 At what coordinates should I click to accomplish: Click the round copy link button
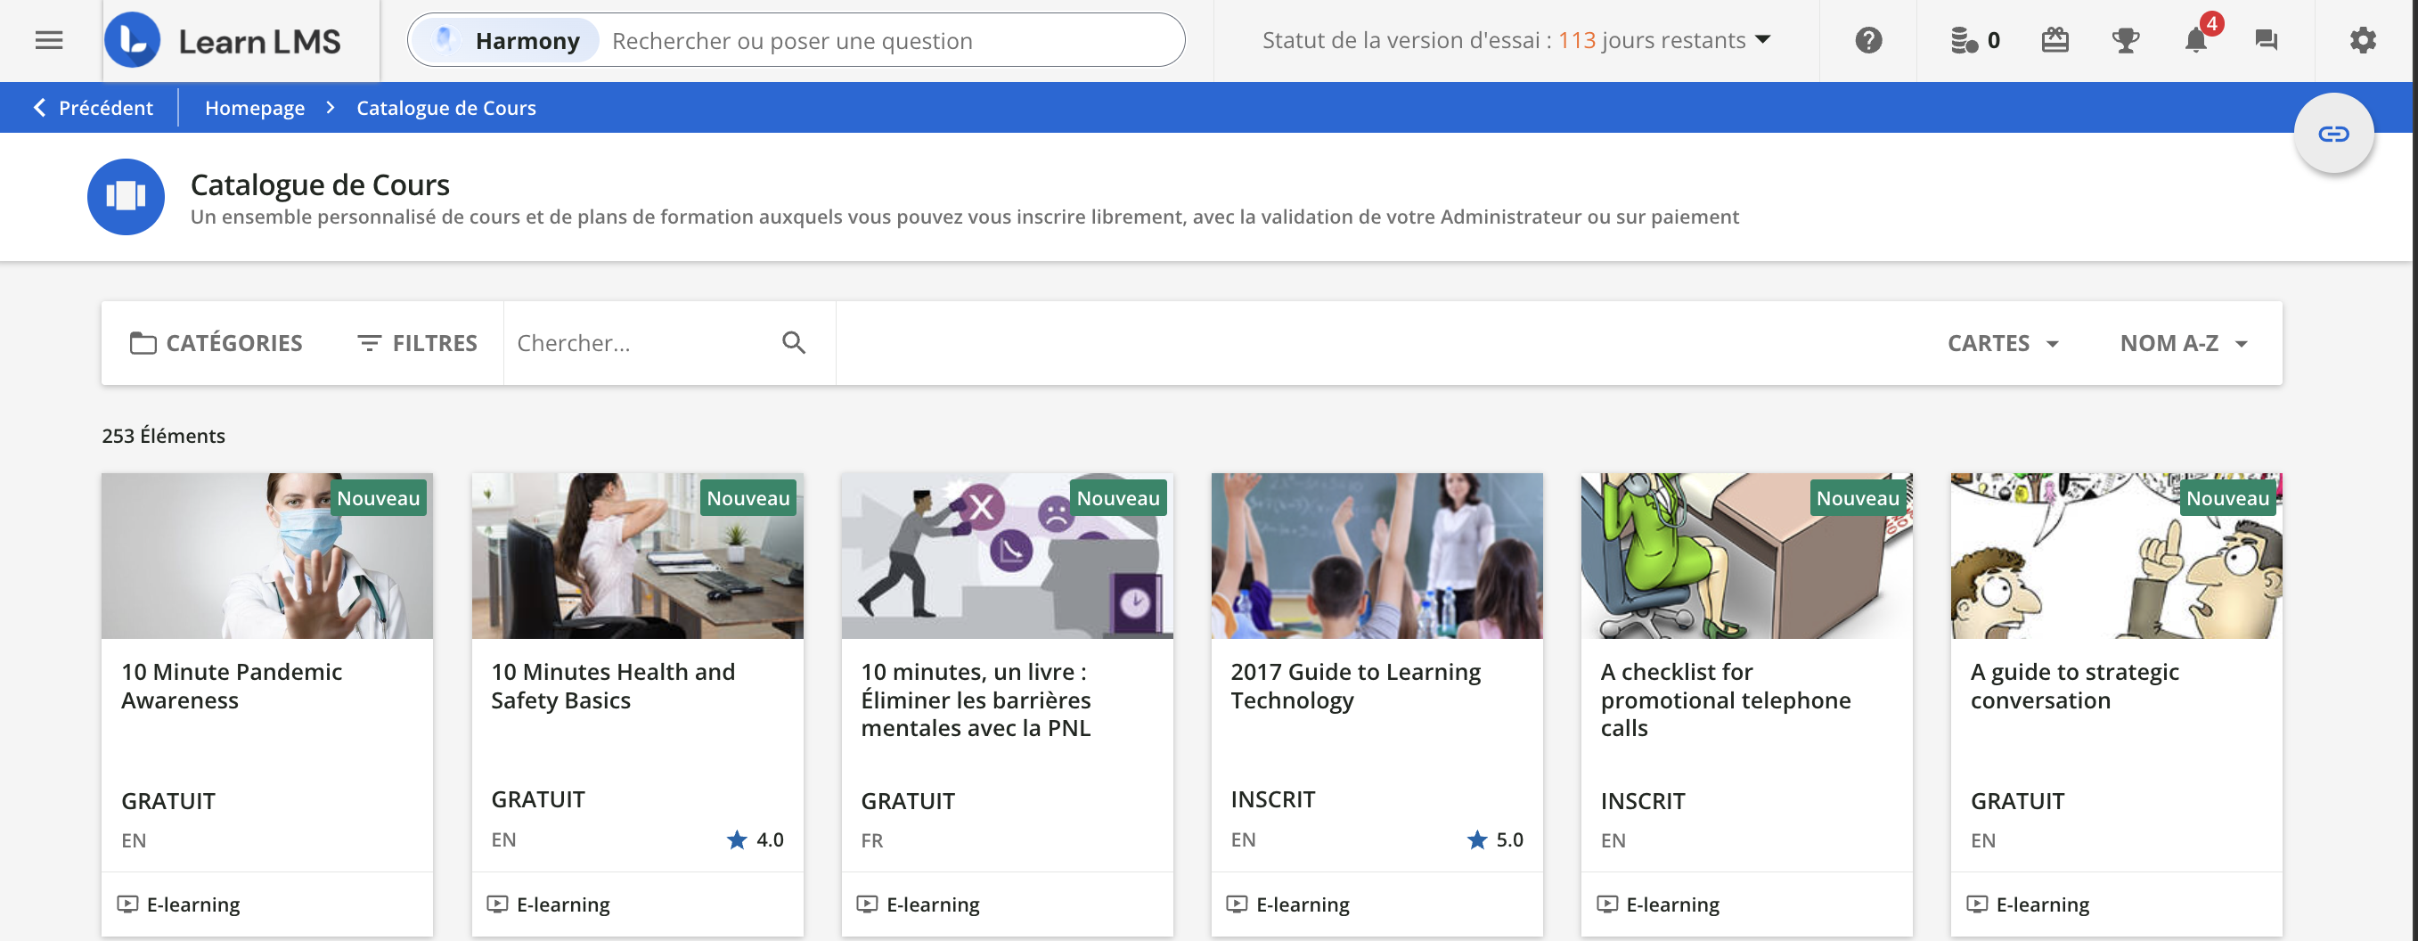[x=2332, y=134]
